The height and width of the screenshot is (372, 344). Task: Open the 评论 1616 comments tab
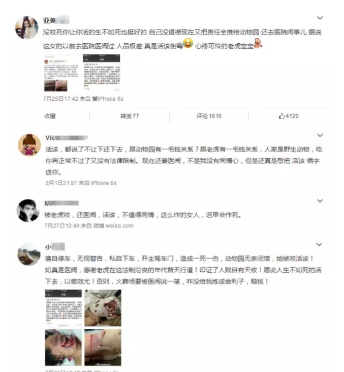(209, 116)
